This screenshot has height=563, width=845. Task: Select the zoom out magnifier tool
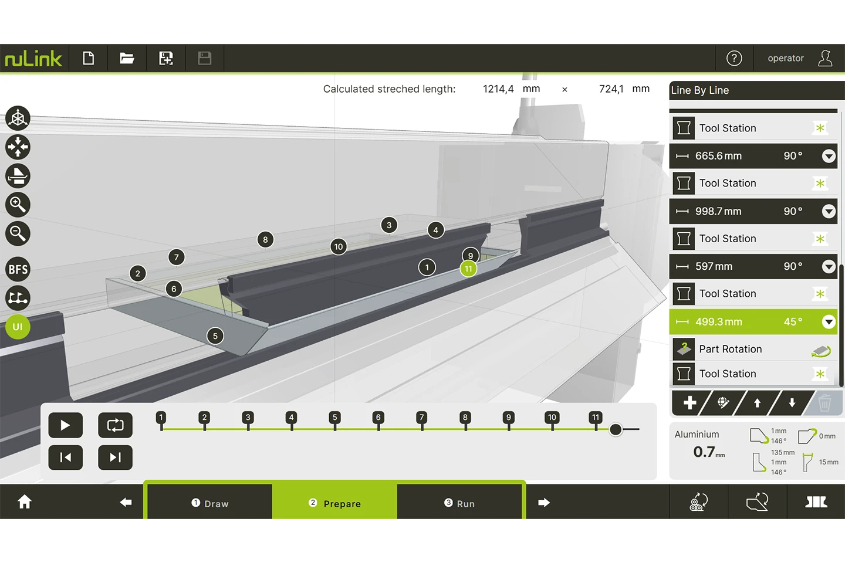[18, 234]
